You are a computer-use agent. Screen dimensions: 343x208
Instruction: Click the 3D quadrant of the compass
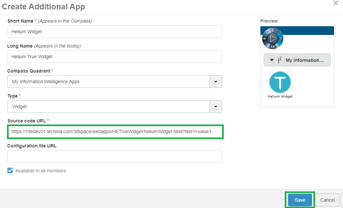265,39
